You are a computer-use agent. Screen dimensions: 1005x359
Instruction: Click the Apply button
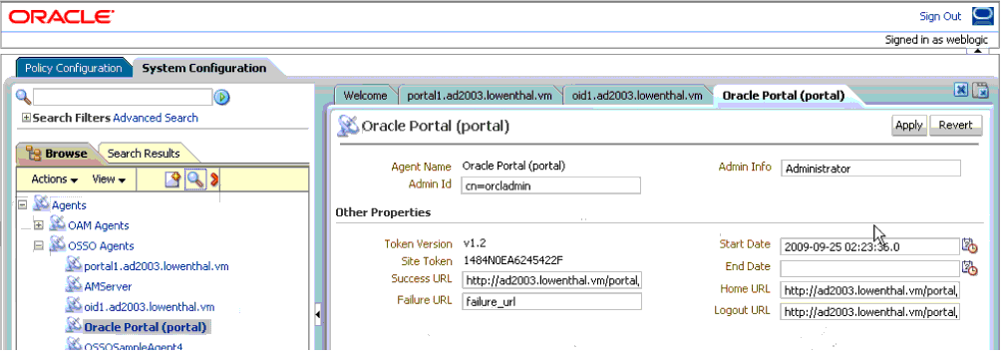pyautogui.click(x=909, y=126)
